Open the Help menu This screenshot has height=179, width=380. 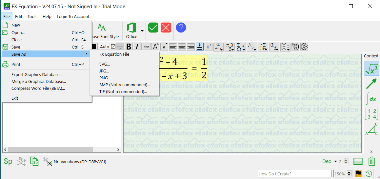[x=47, y=16]
